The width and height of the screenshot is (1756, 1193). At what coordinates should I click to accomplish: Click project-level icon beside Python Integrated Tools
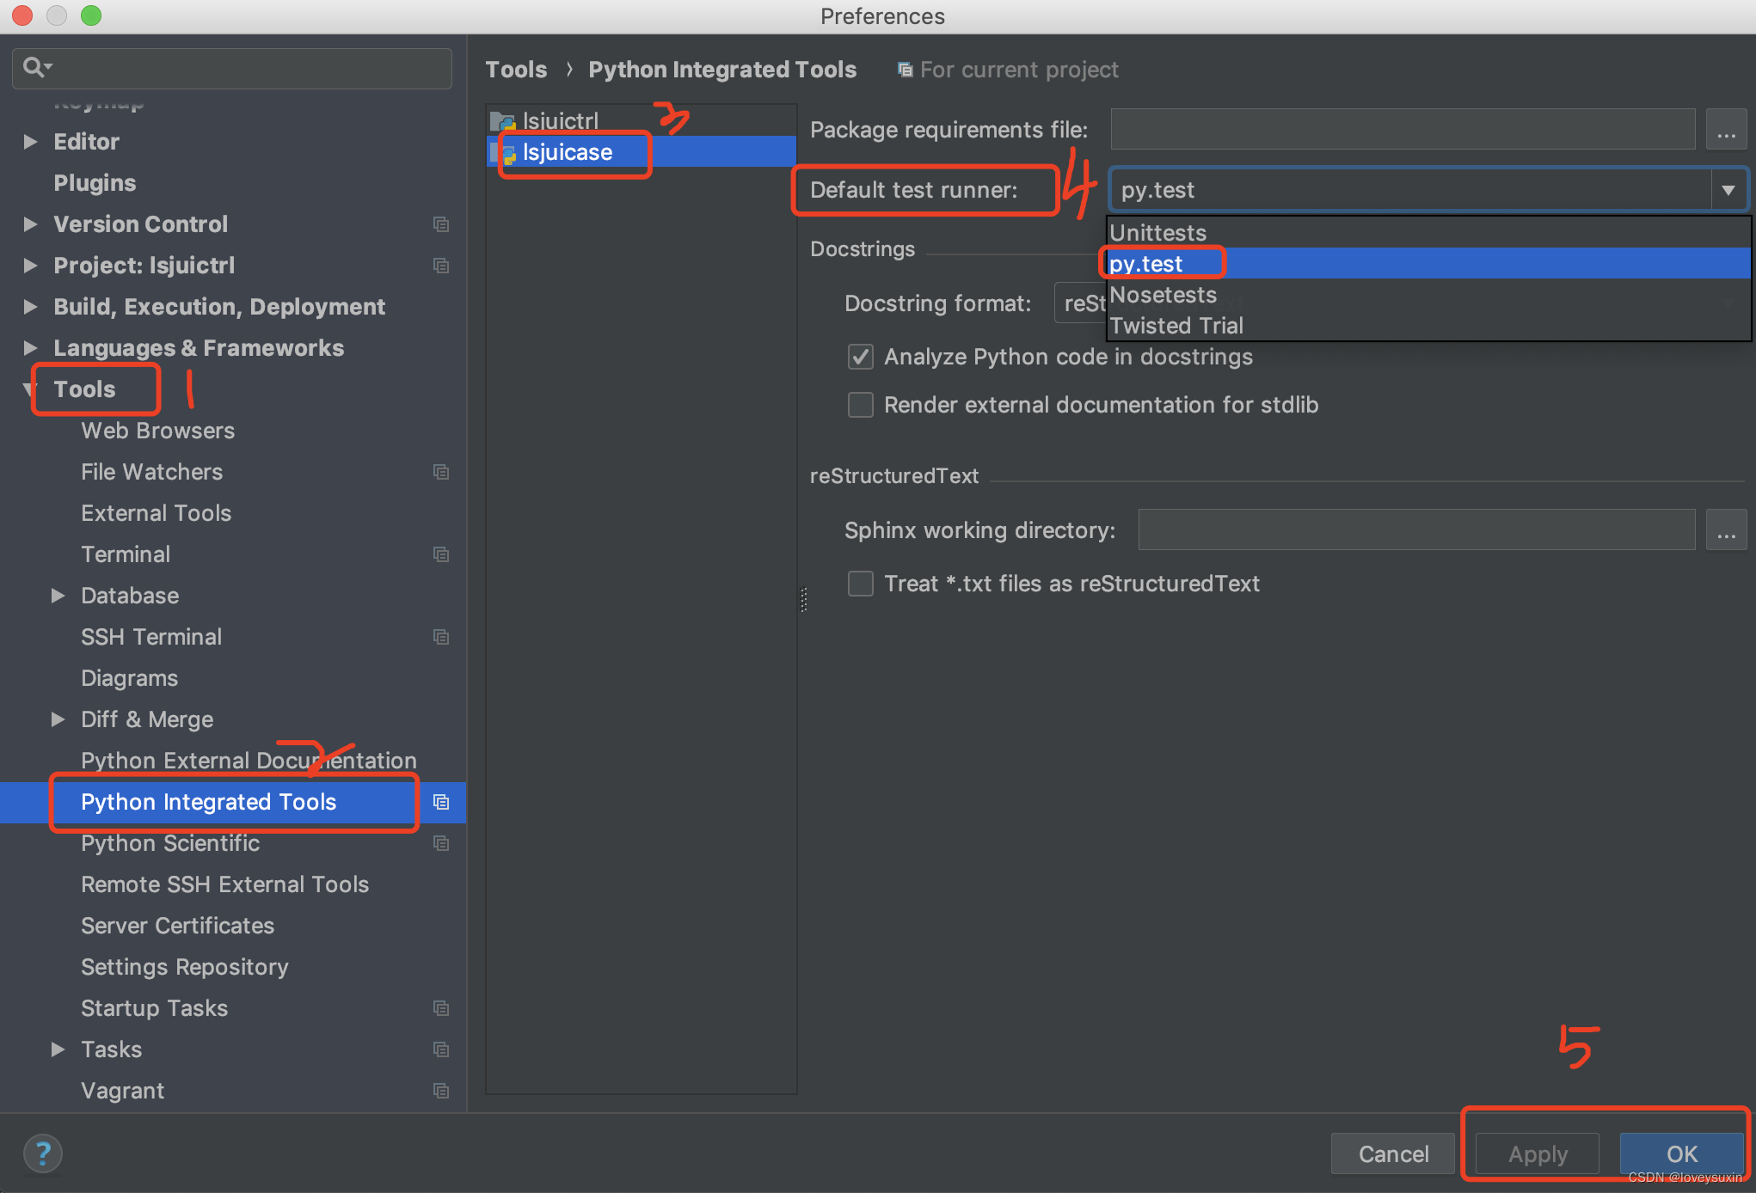441,802
